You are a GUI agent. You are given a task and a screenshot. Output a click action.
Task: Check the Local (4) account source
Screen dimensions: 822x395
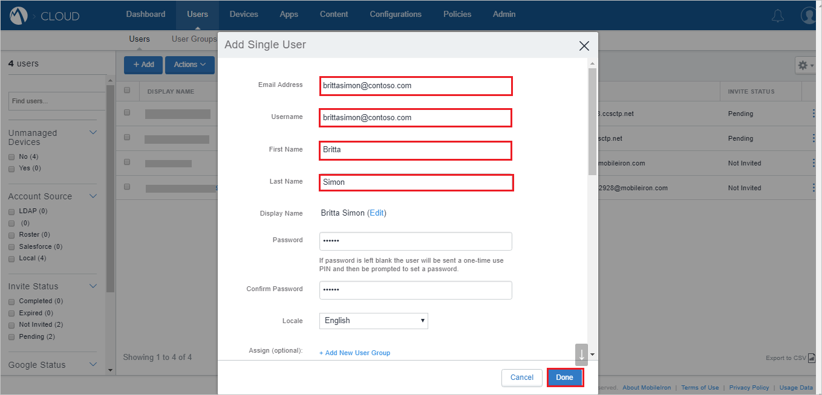click(11, 259)
